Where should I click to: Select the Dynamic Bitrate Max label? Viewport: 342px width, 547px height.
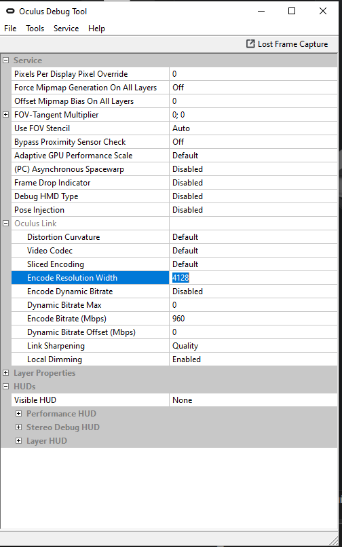point(64,305)
